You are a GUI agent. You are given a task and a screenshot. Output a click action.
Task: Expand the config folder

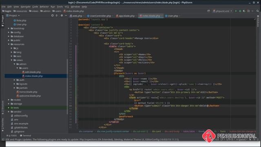click(x=9, y=32)
